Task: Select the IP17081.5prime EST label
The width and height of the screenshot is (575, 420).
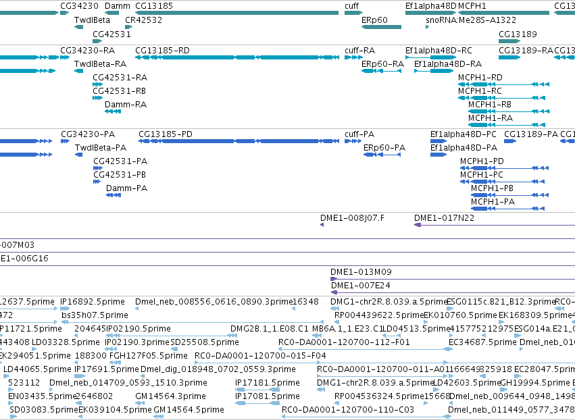Action: [268, 396]
